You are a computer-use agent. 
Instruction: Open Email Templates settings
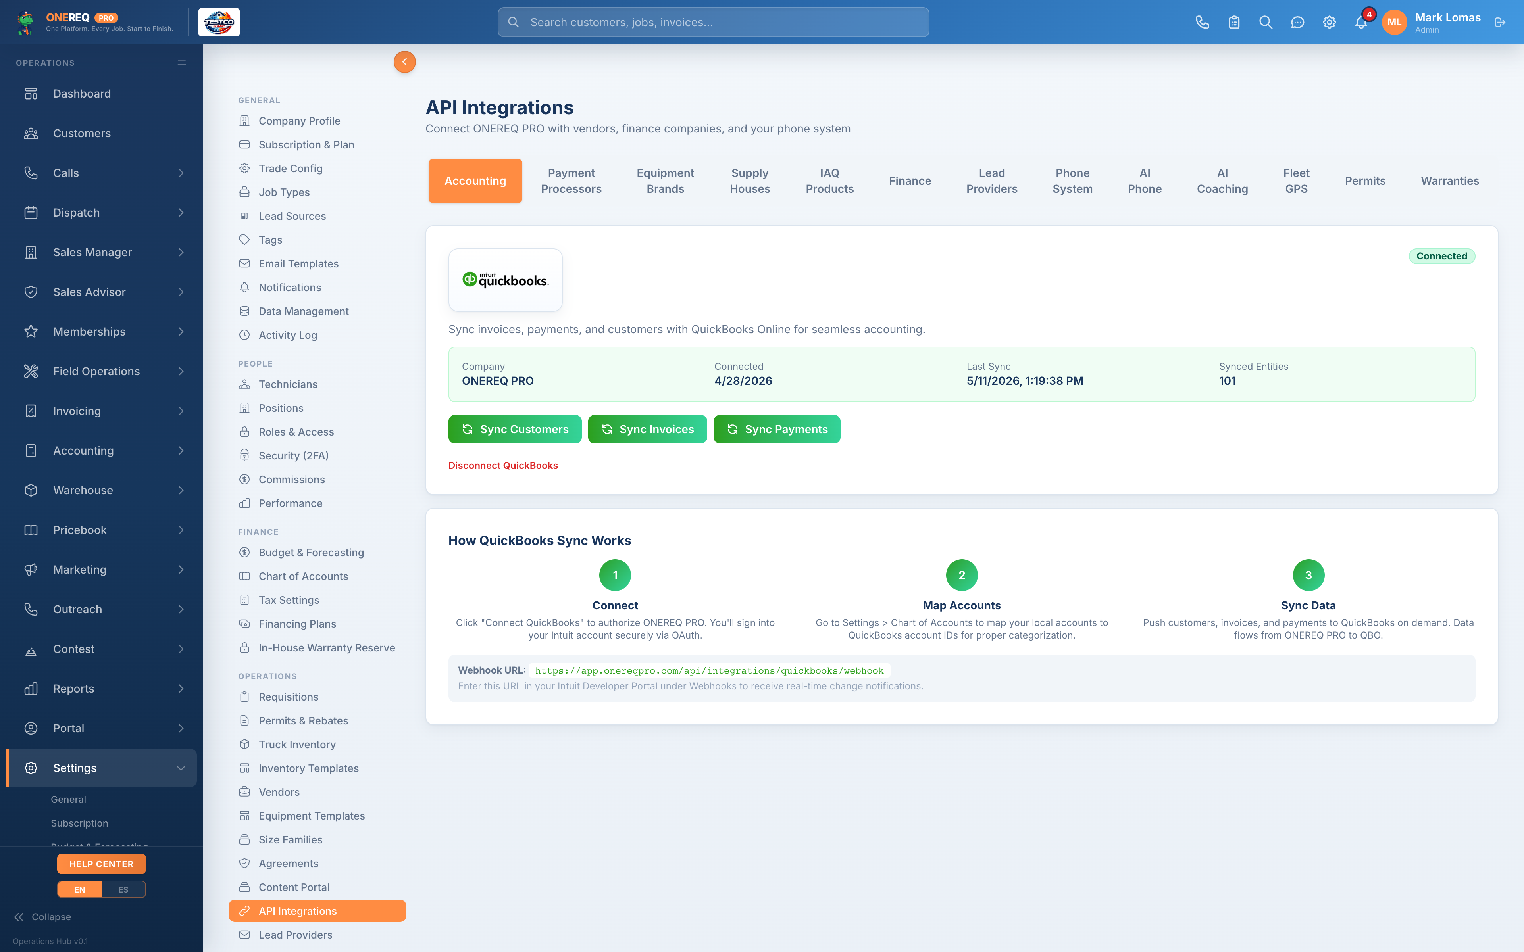(317, 264)
